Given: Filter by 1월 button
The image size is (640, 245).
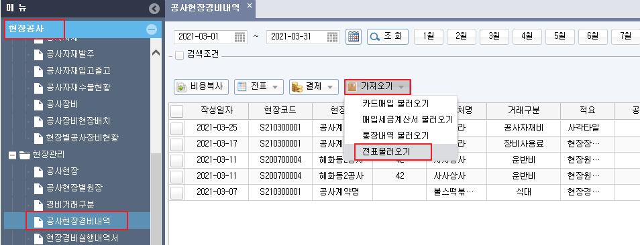Looking at the screenshot, I should pyautogui.click(x=428, y=36).
